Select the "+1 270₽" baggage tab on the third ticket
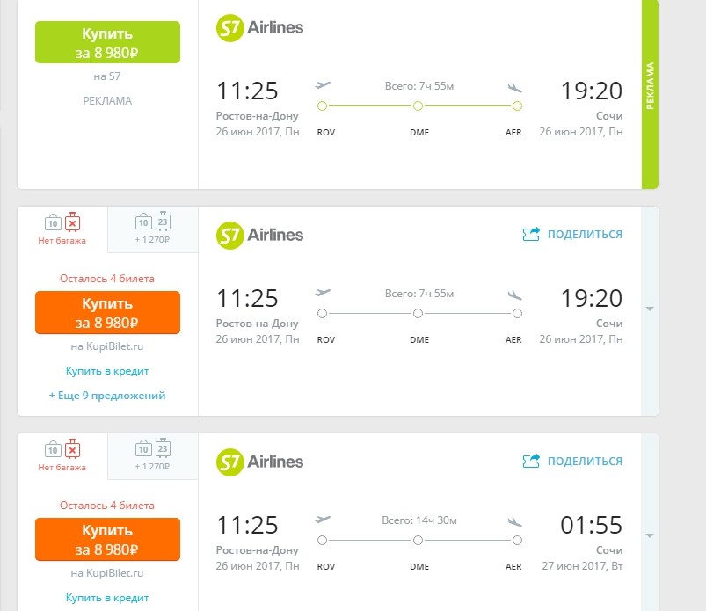 point(153,456)
